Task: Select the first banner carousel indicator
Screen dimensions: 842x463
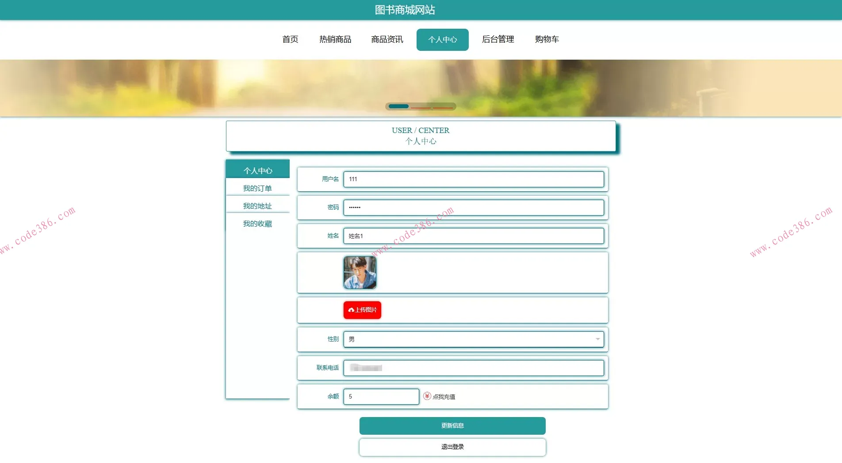Action: pyautogui.click(x=398, y=106)
